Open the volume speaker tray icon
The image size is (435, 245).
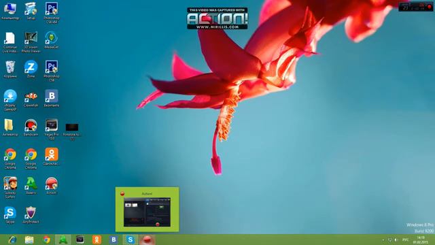(x=396, y=240)
